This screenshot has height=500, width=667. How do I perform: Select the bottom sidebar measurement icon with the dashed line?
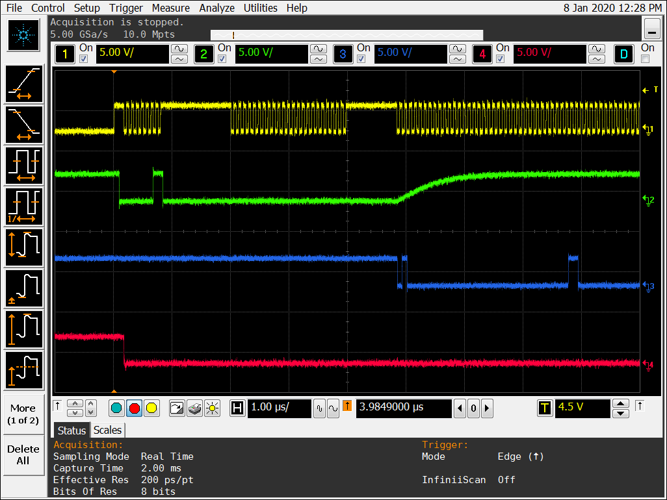pyautogui.click(x=24, y=370)
